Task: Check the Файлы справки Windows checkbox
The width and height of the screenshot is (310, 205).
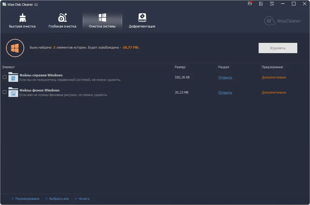Action: 5,77
